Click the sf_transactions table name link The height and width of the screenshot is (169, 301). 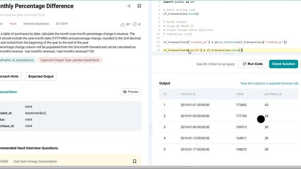point(8,92)
